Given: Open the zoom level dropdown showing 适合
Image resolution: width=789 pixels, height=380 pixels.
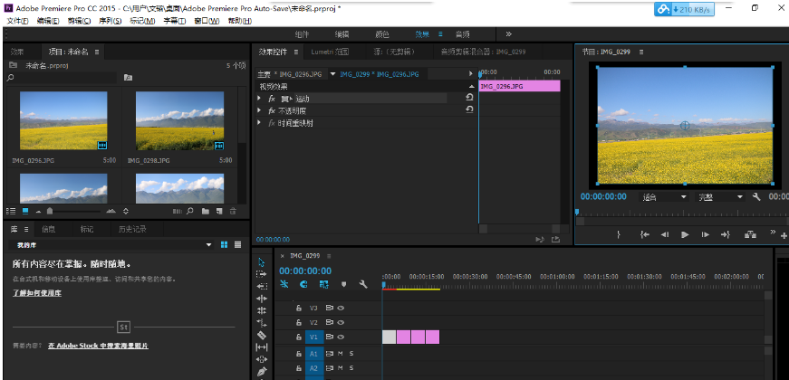Looking at the screenshot, I should 663,197.
